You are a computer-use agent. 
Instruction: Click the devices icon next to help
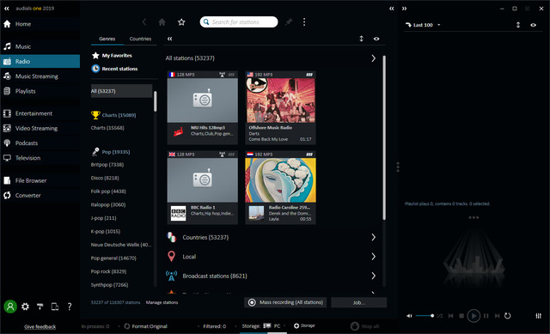[55, 307]
